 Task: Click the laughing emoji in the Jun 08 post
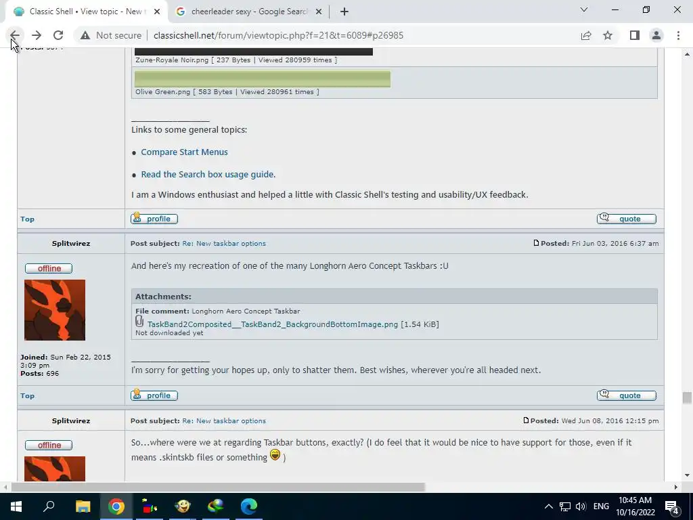coord(275,455)
